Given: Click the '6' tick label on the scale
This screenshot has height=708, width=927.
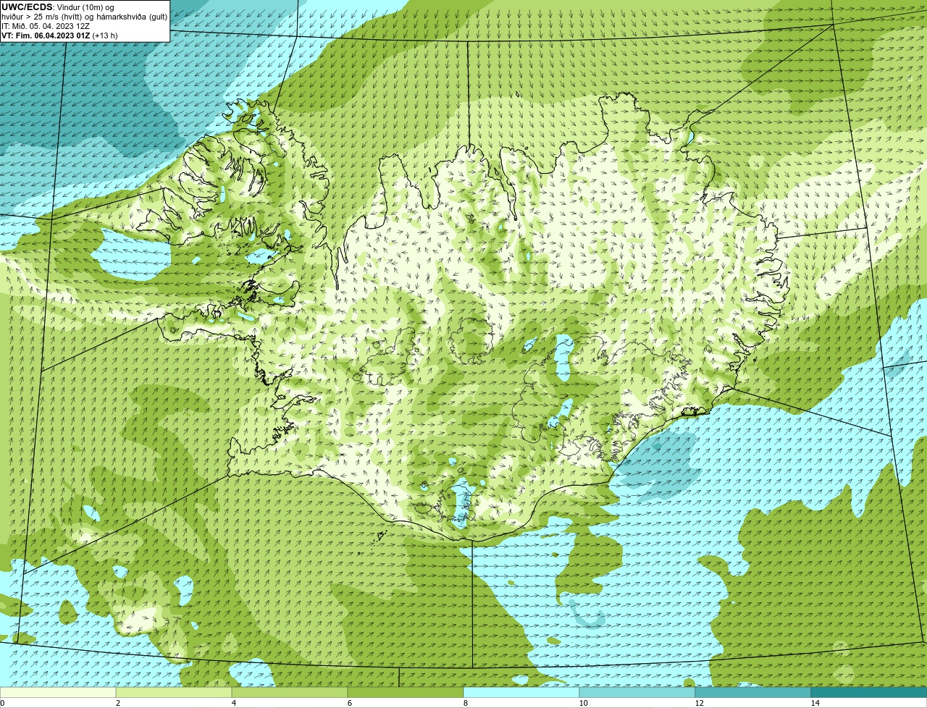Looking at the screenshot, I should point(349,703).
